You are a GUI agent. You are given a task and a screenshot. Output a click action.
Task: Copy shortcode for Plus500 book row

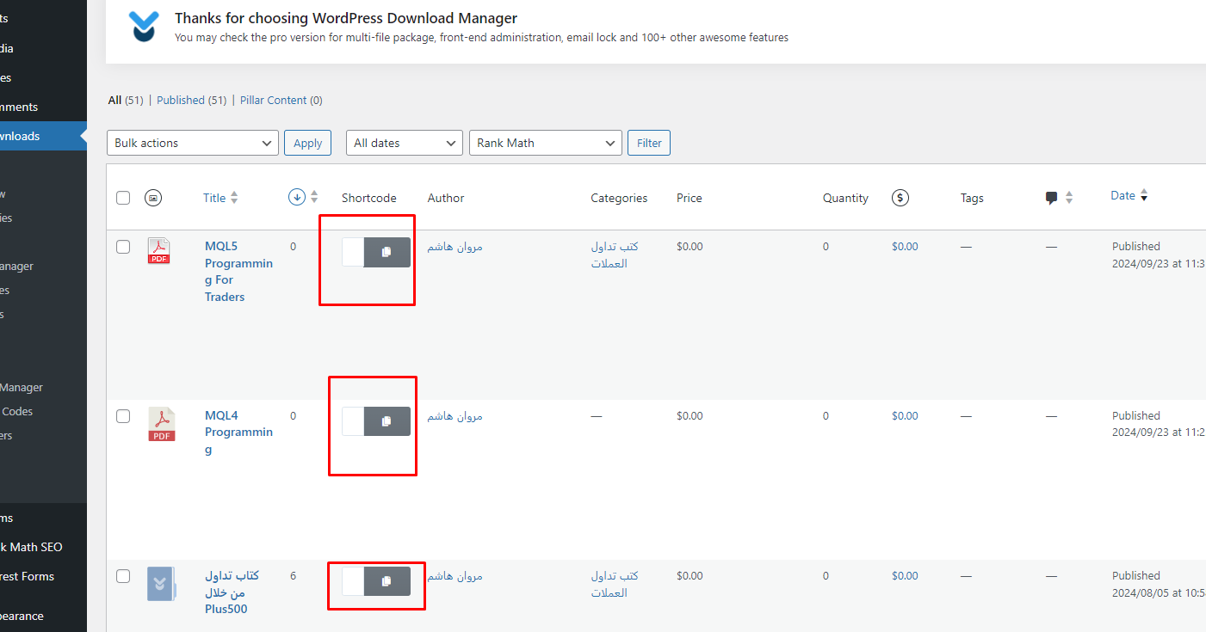coord(387,581)
